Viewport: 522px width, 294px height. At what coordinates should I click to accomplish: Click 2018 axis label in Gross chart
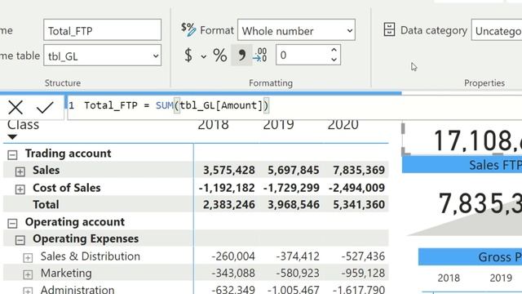click(x=449, y=278)
